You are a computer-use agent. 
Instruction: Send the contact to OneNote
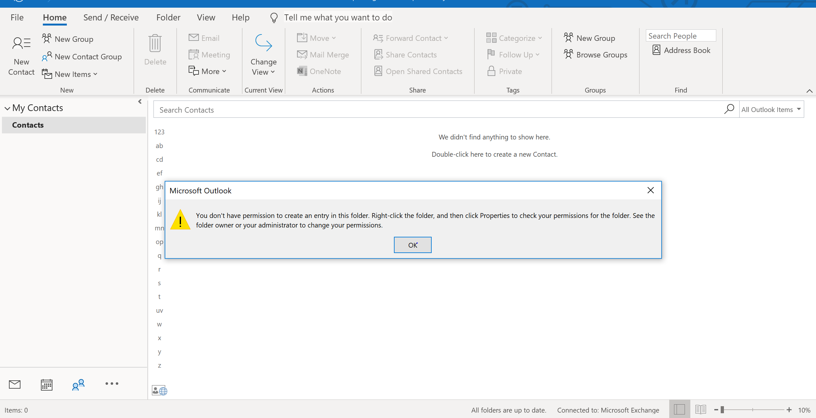tap(319, 71)
